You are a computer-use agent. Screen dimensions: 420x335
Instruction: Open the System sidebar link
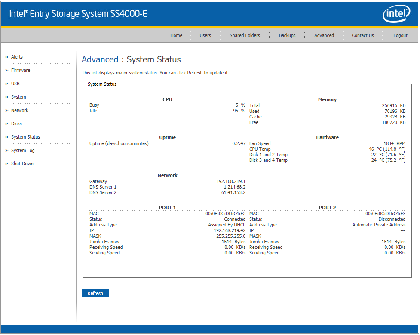click(x=18, y=97)
